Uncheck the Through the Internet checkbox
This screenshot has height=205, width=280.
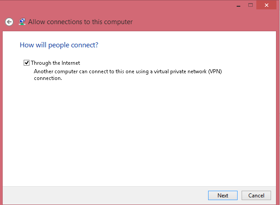point(27,63)
